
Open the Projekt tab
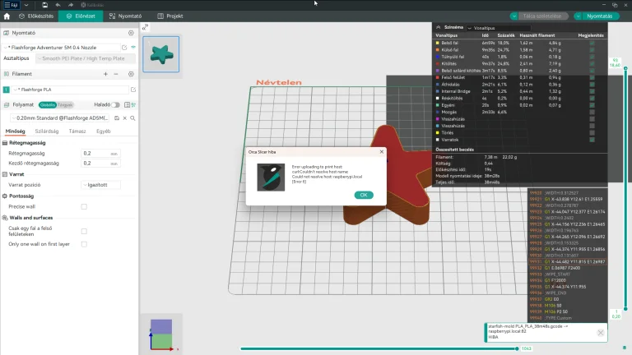170,16
